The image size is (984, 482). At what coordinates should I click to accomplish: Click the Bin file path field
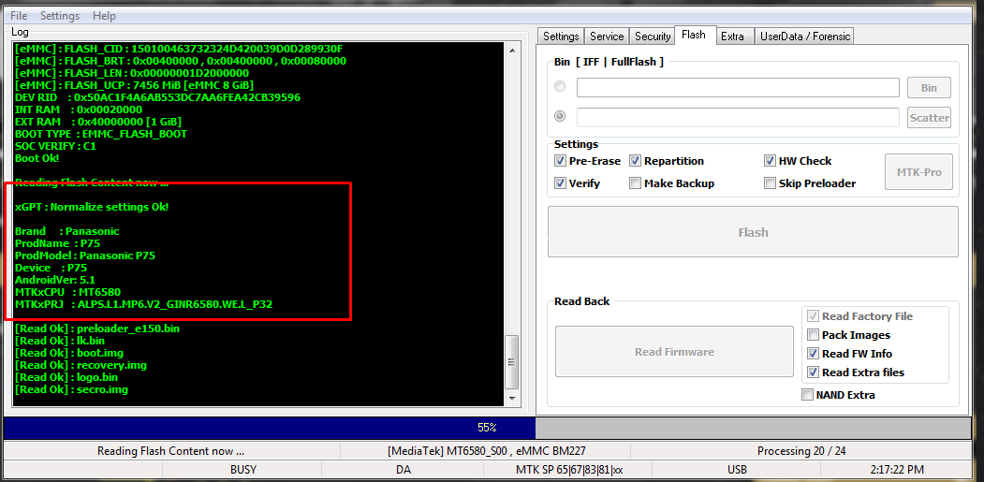tap(738, 87)
